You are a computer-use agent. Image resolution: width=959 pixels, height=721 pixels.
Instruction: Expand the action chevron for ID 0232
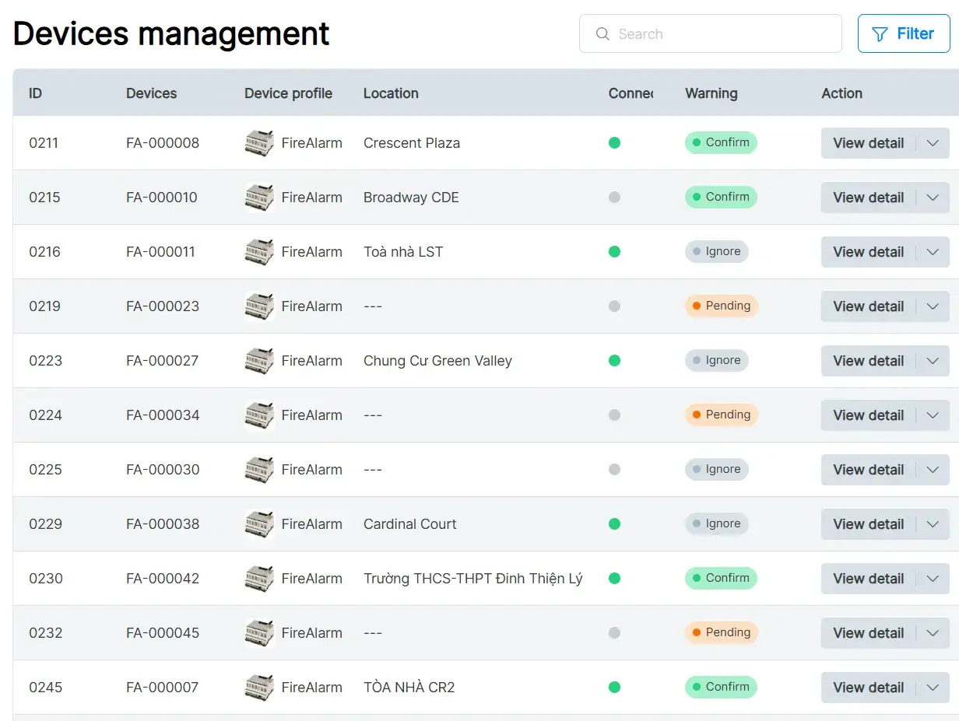click(933, 633)
